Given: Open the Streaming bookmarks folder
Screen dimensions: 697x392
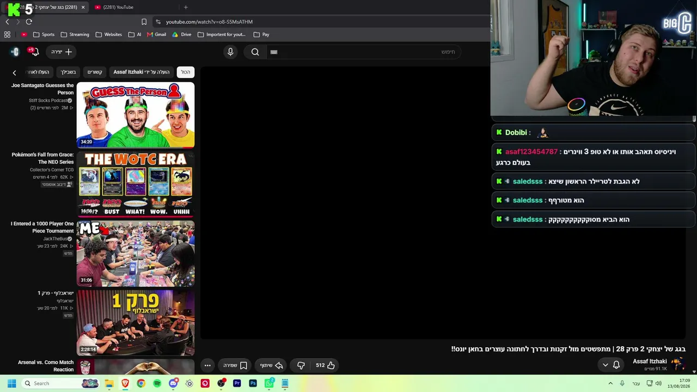Looking at the screenshot, I should (x=75, y=34).
